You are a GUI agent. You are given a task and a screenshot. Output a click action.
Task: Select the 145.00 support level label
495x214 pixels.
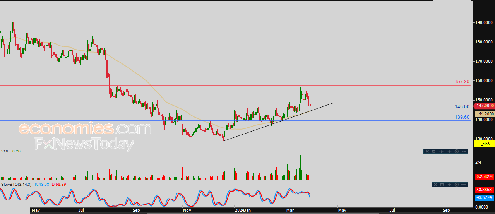coord(462,106)
